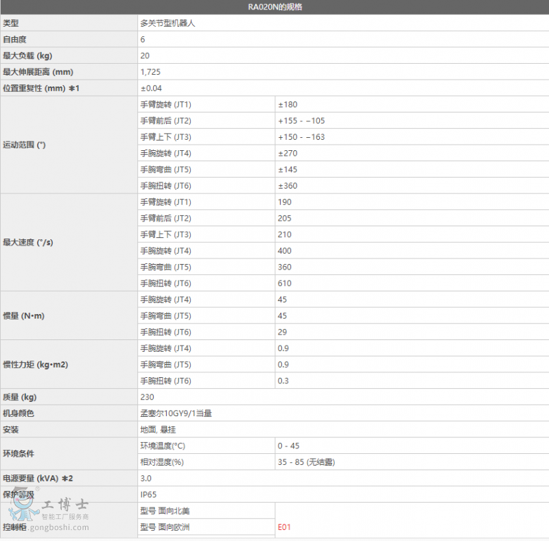This screenshot has height=541, width=549.
Task: Click the 最大负载 (kg) row label
Action: coord(27,56)
